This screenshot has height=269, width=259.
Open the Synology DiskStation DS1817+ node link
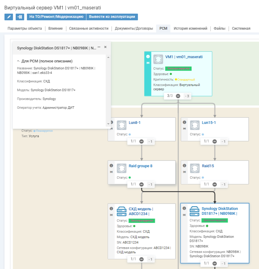pos(220,211)
